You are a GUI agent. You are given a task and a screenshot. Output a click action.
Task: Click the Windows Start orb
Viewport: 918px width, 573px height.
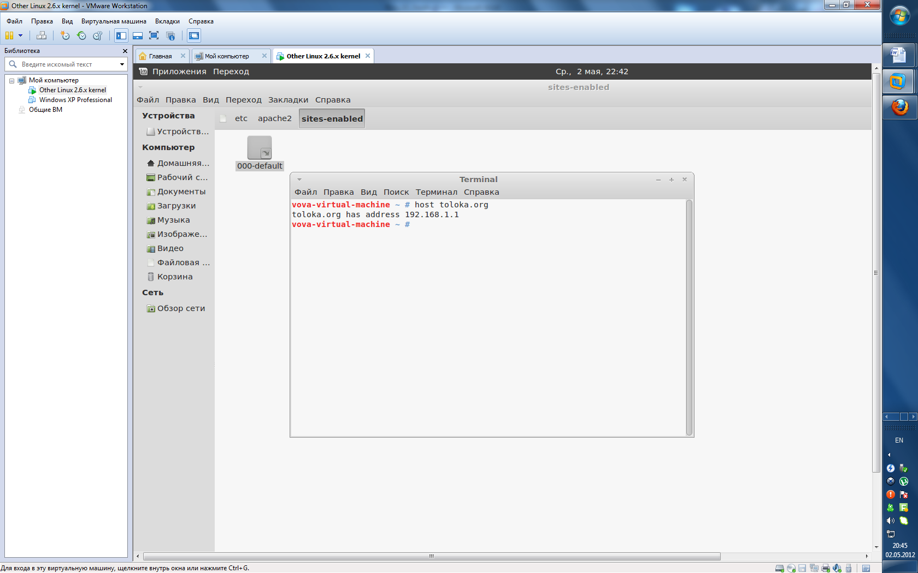coord(899,15)
